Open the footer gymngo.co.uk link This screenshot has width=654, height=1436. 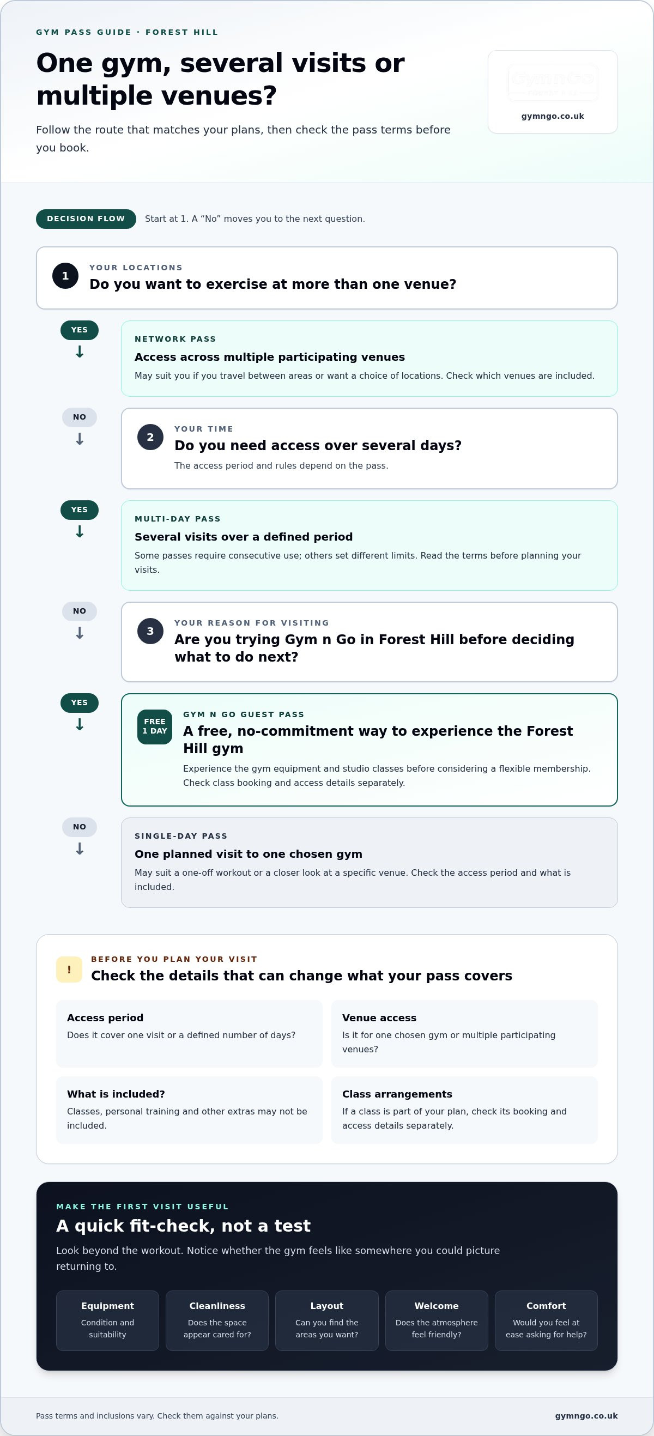pyautogui.click(x=586, y=1415)
